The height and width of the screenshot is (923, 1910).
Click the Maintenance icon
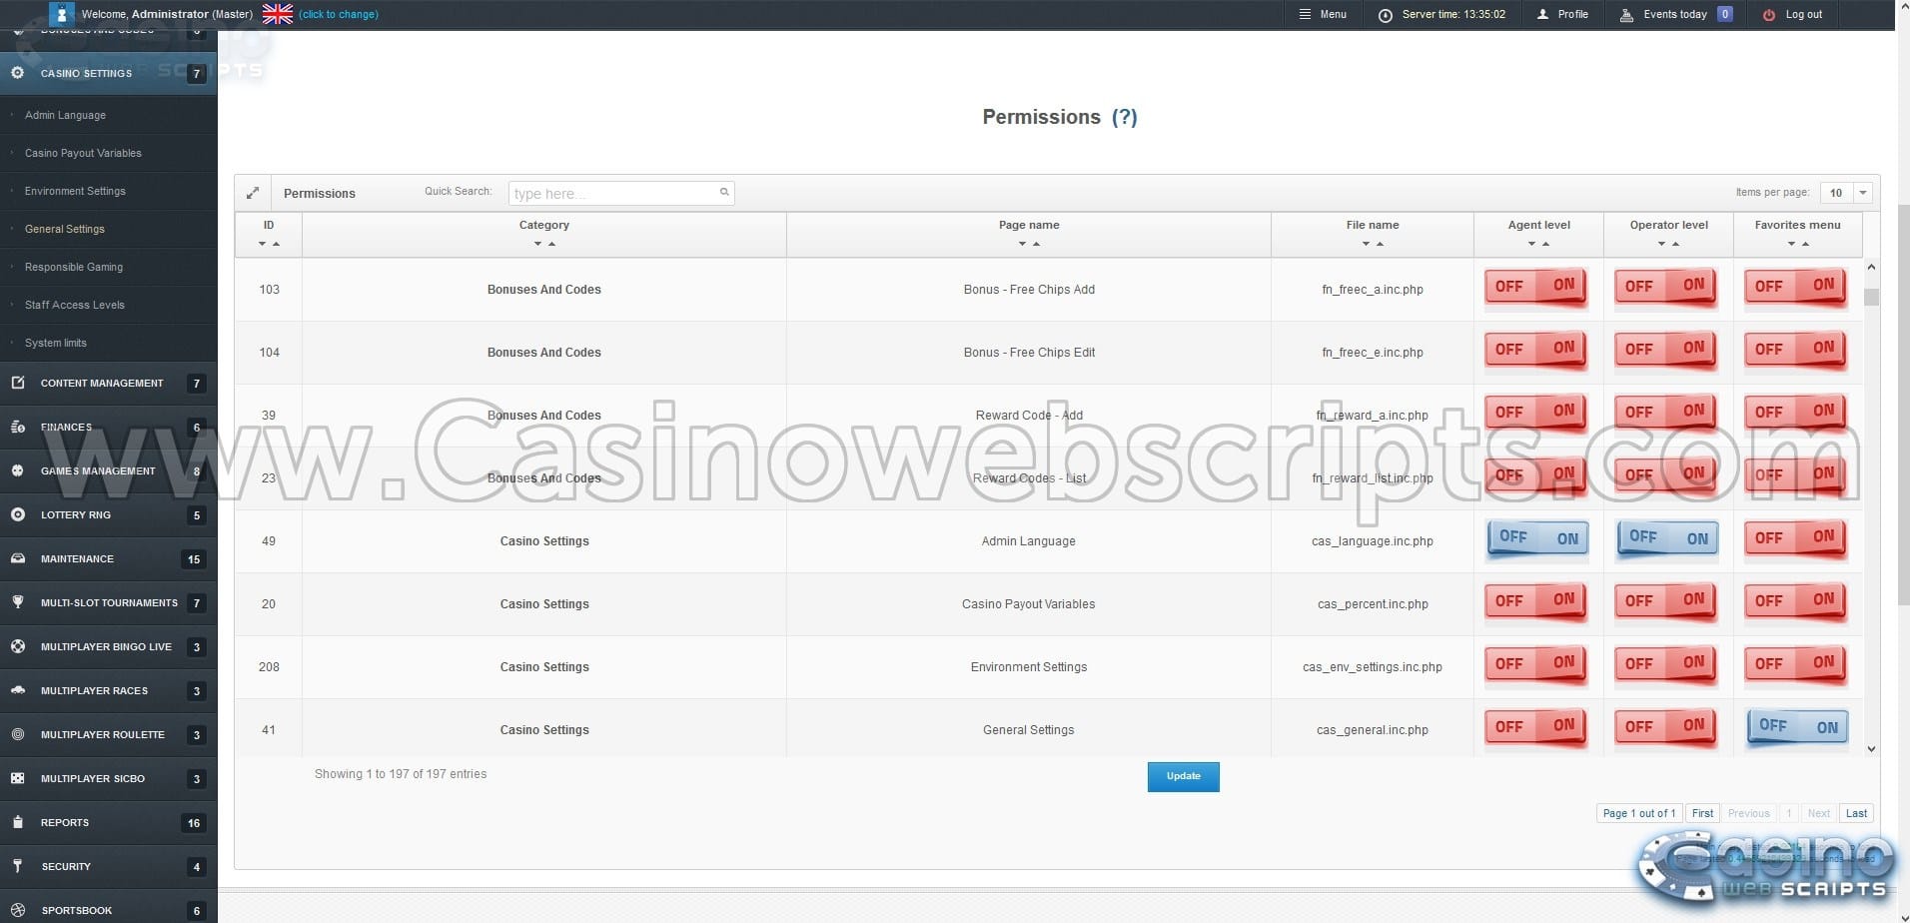tap(17, 558)
